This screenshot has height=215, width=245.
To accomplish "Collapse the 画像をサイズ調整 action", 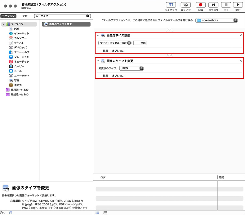I will [98, 35].
